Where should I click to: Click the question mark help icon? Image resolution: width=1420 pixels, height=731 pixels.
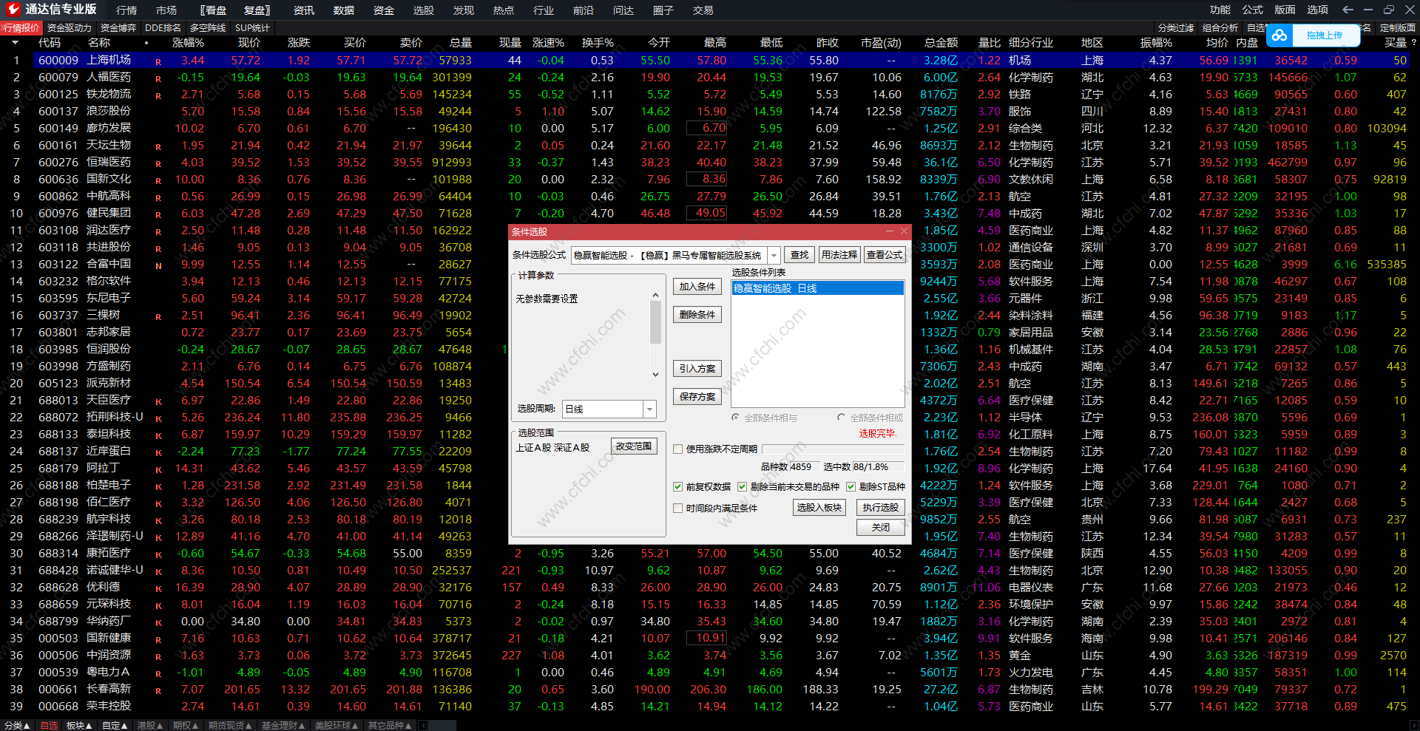1413,43
